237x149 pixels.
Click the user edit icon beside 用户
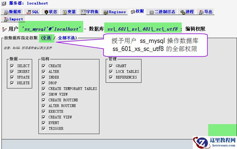click(x=5, y=29)
